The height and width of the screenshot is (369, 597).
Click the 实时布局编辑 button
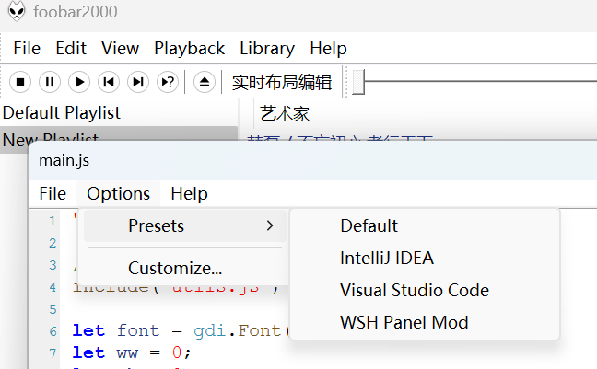(281, 82)
